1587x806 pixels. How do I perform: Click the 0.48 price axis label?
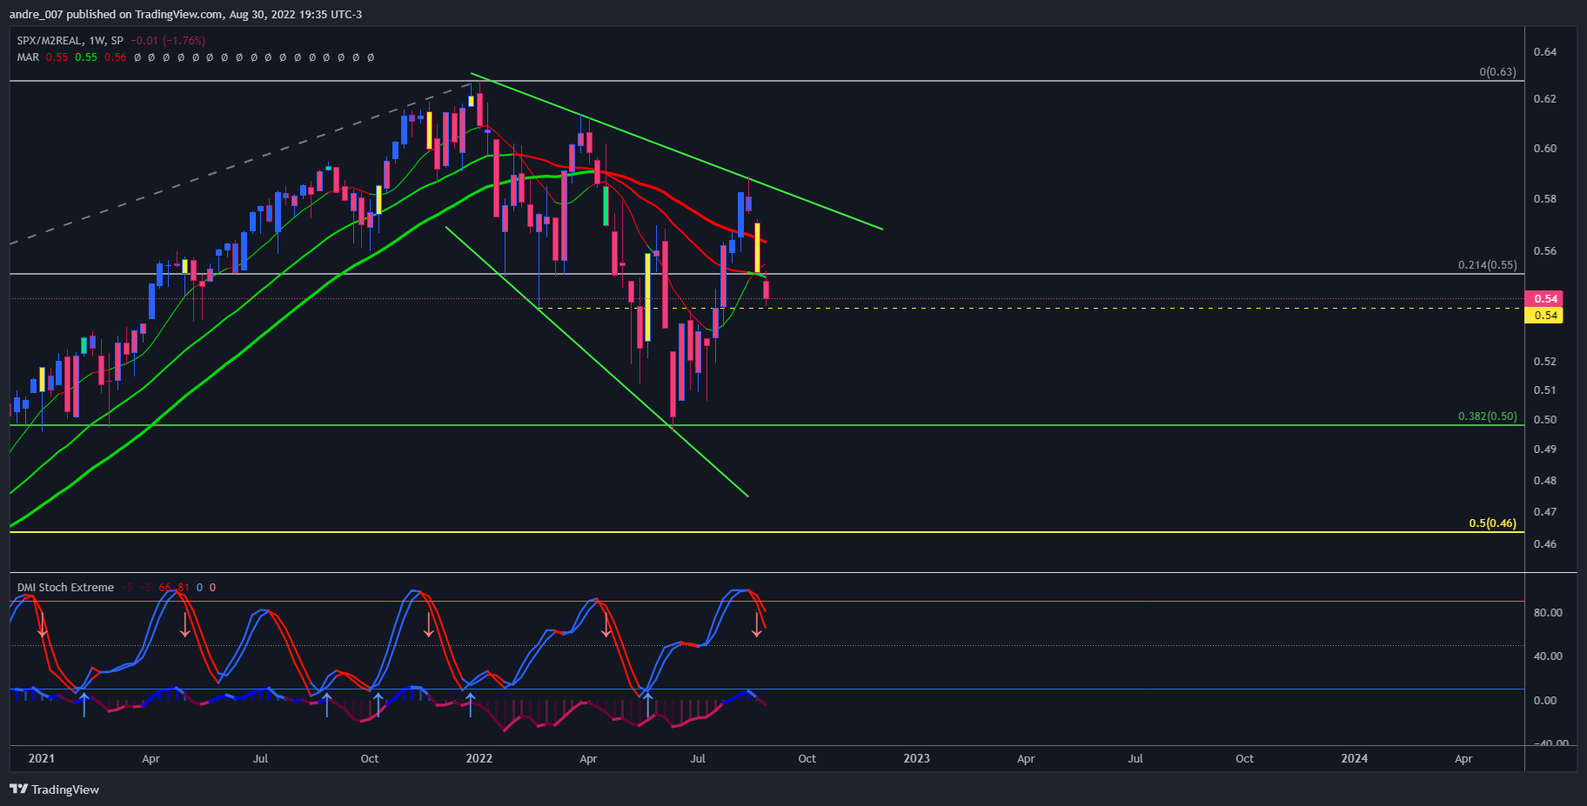(1545, 481)
